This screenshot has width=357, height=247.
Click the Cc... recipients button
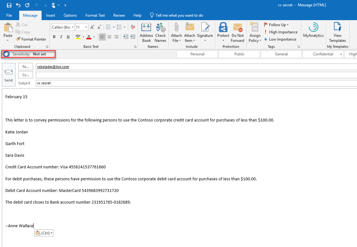click(x=25, y=75)
